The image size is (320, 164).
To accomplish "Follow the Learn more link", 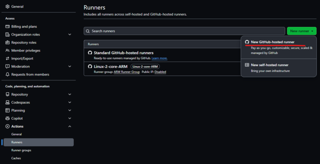I will (x=159, y=58).
